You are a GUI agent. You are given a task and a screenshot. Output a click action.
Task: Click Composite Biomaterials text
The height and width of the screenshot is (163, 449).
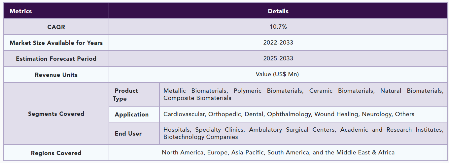[x=197, y=98]
